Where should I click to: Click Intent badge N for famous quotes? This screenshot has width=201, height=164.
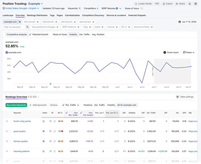(x=44, y=141)
